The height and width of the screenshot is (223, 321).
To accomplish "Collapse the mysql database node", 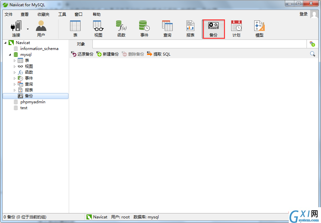I will coord(10,55).
